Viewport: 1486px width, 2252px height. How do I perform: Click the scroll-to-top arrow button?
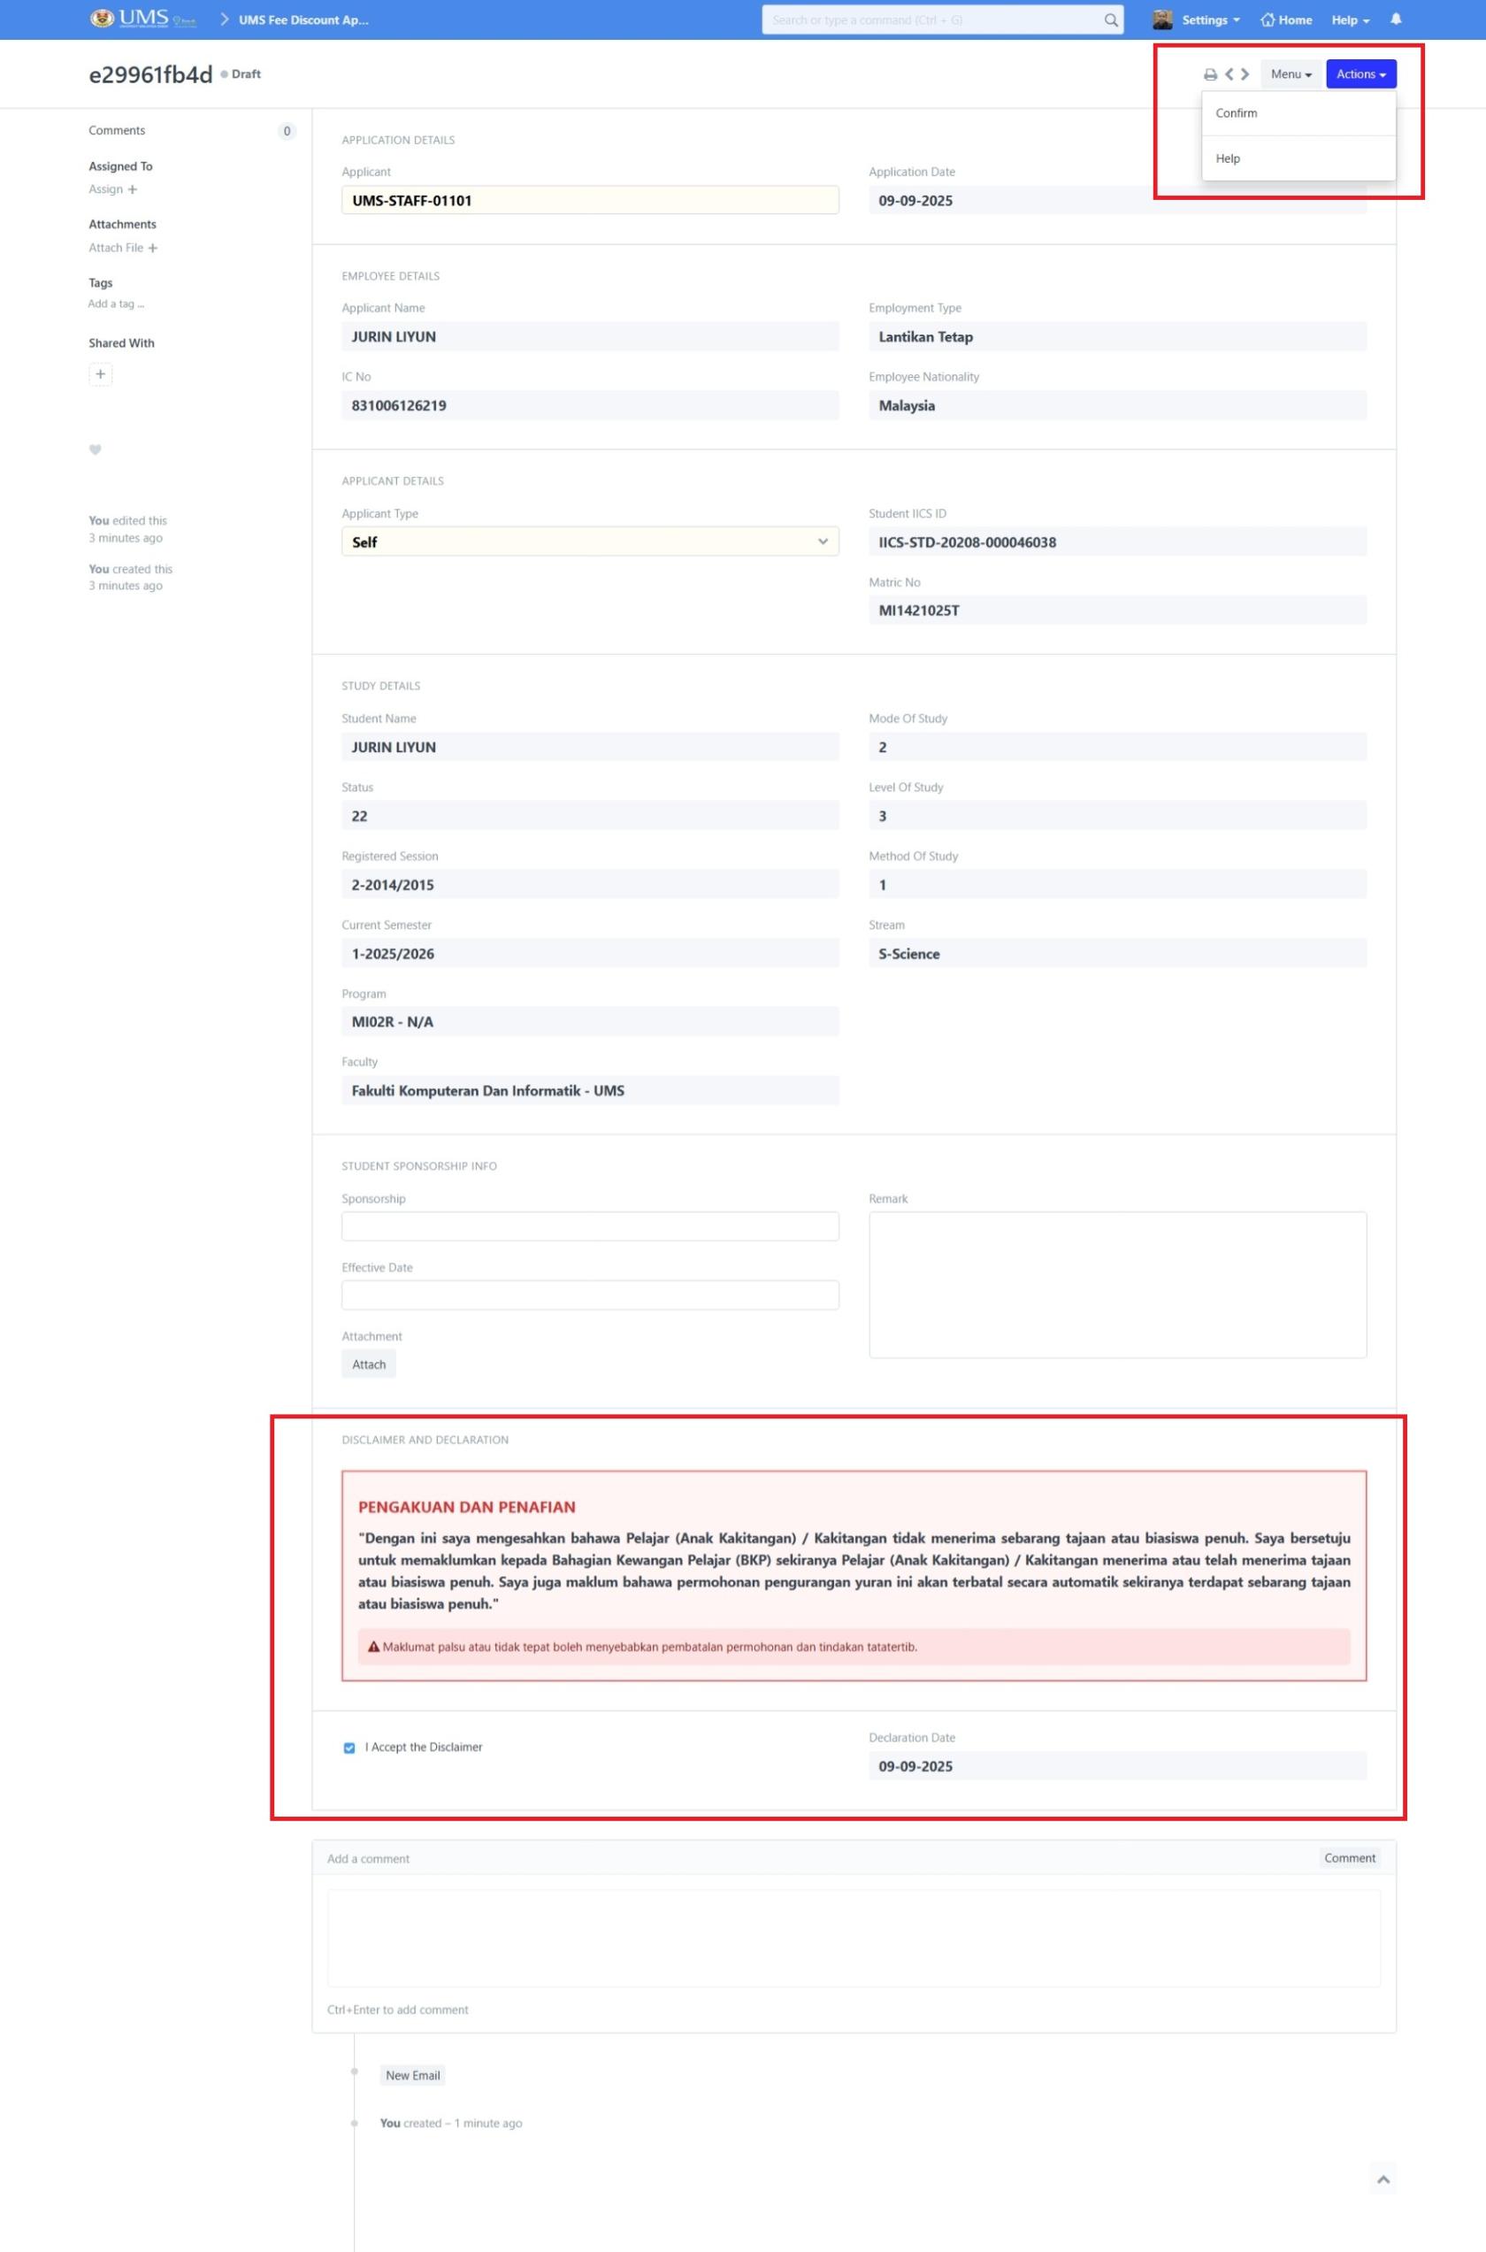click(1383, 2179)
